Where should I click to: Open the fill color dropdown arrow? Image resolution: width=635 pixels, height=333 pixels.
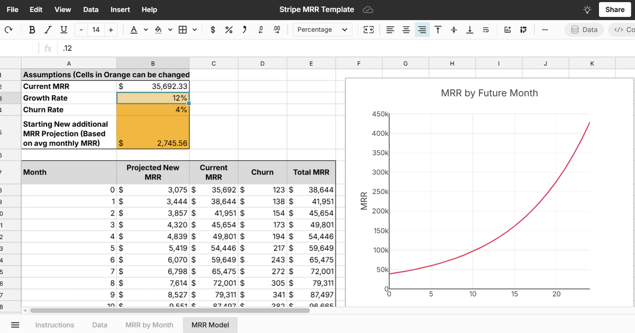coord(170,30)
